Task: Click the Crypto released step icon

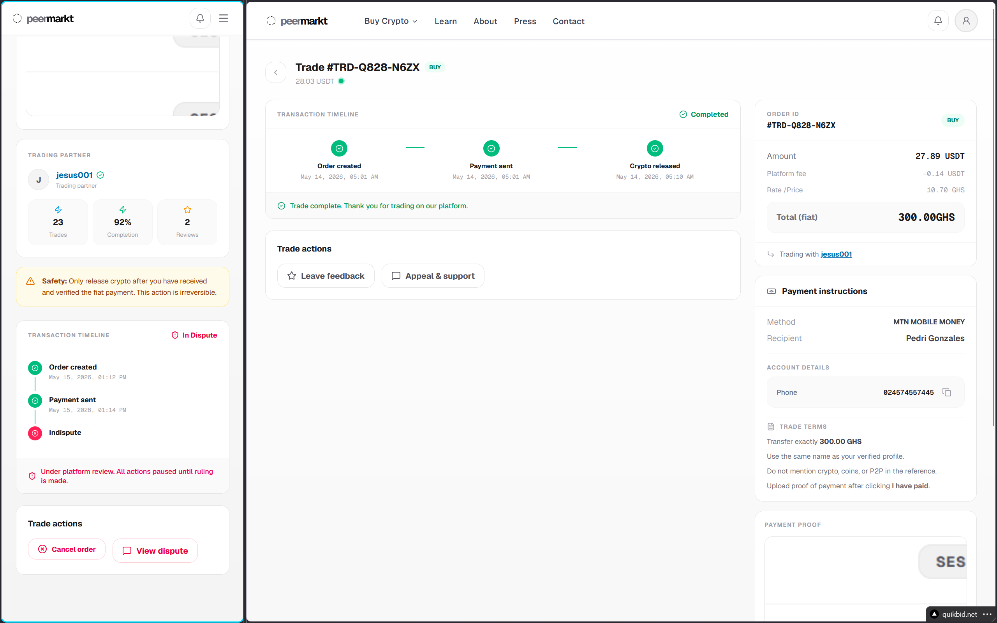Action: [x=655, y=148]
